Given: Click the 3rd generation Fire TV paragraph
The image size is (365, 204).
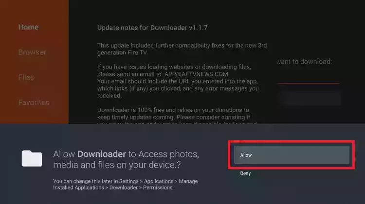Looking at the screenshot, I should [x=182, y=49].
